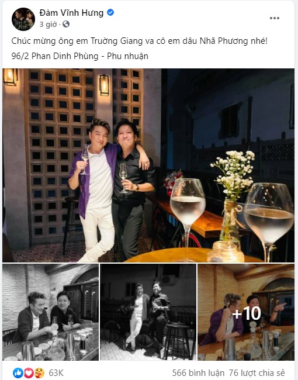The image size is (298, 380).
Task: Open Đàm Vĩnh Hưng profile name link
Action: coord(71,13)
